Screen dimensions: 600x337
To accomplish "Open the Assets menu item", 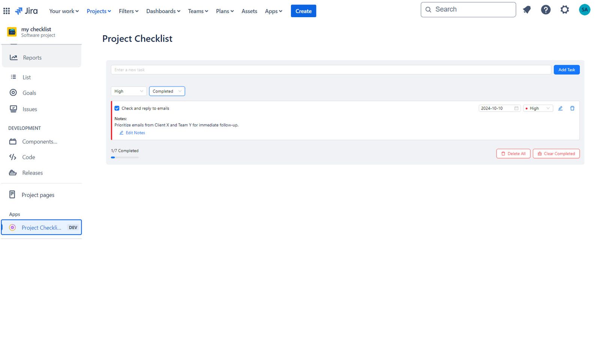I will point(249,11).
